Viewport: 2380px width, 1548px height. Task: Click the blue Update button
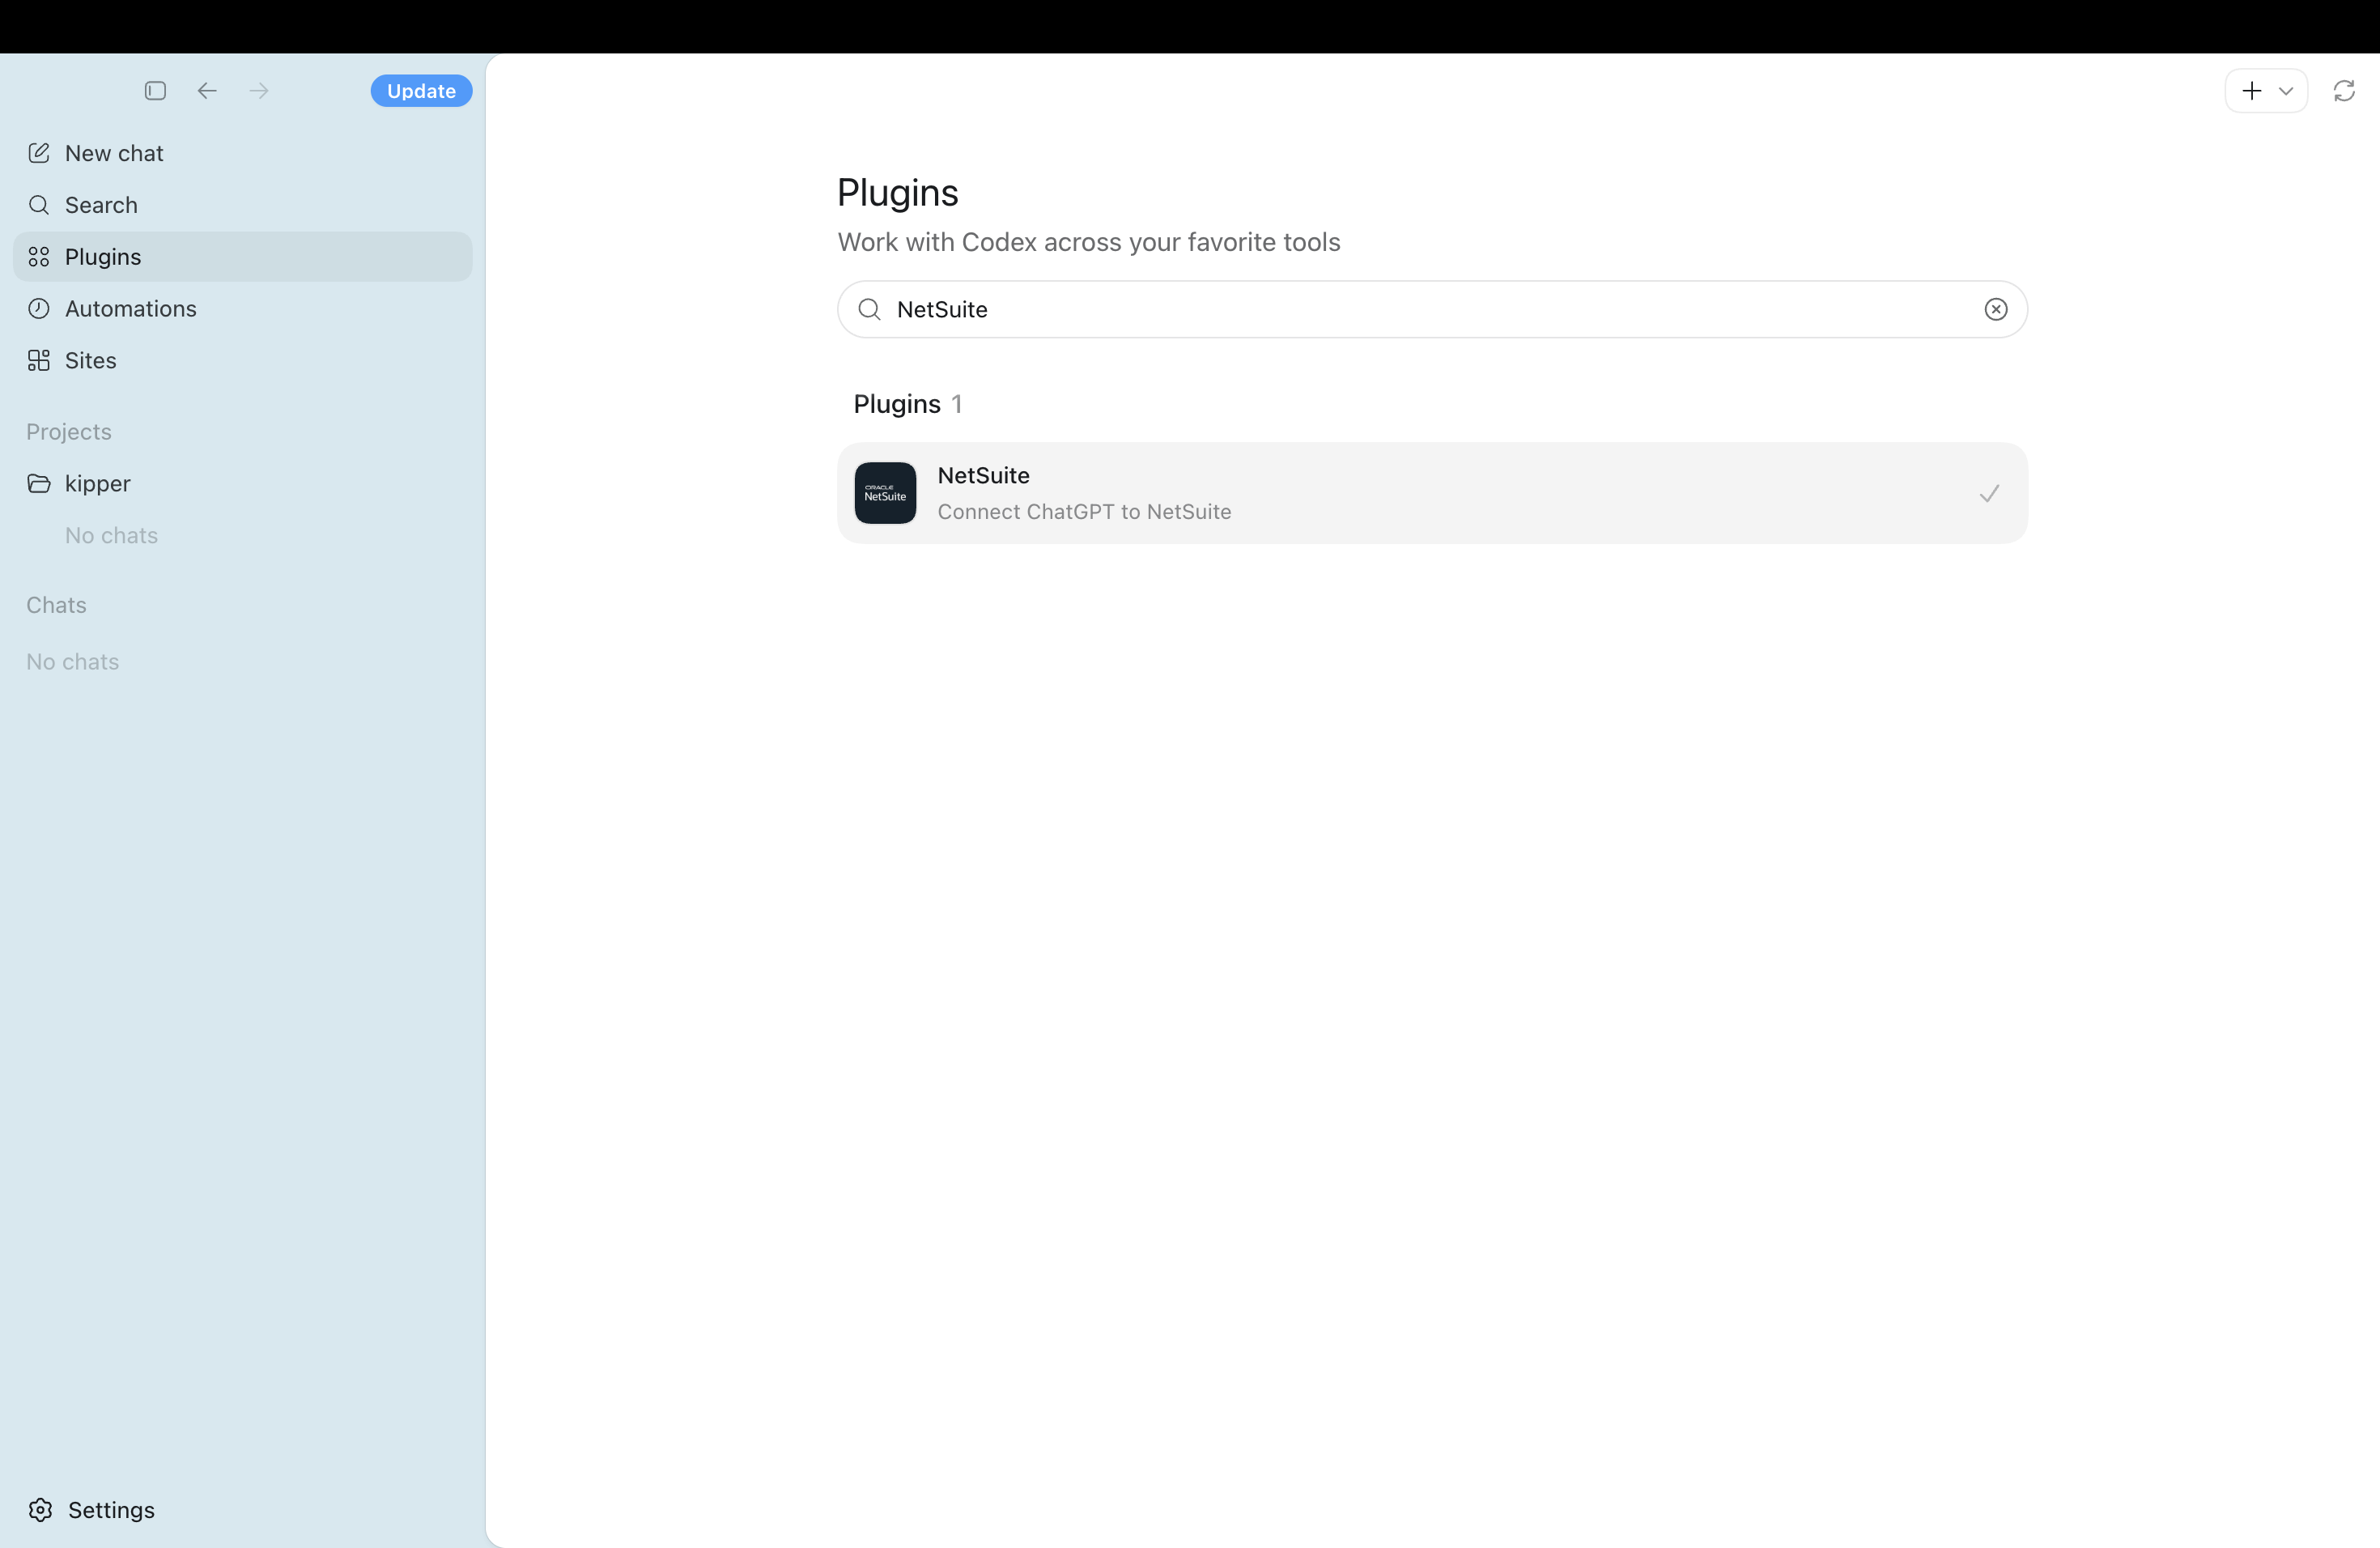(421, 91)
